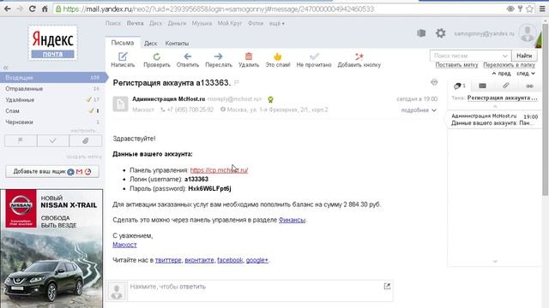Reload the page with refresh icon
This screenshot has width=549, height=308.
[33, 9]
